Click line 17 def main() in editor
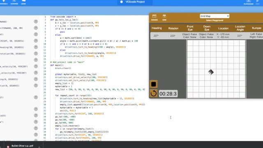This screenshot has height=148, width=263. (x=57, y=65)
